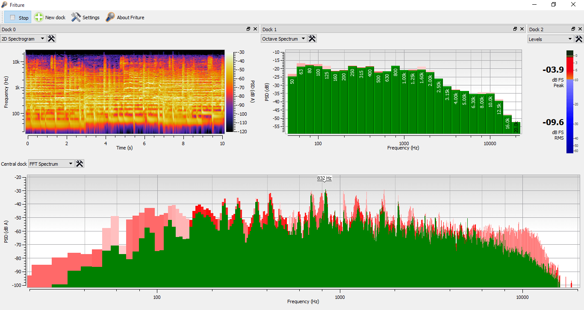
Task: Open About Friture icon
Action: [110, 18]
